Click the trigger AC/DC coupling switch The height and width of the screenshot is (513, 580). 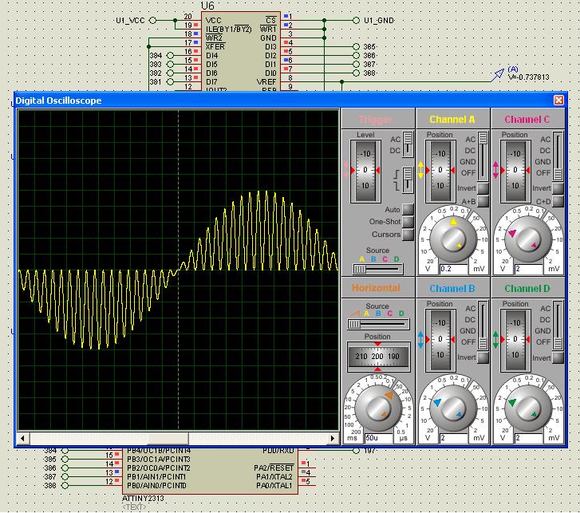coord(408,144)
